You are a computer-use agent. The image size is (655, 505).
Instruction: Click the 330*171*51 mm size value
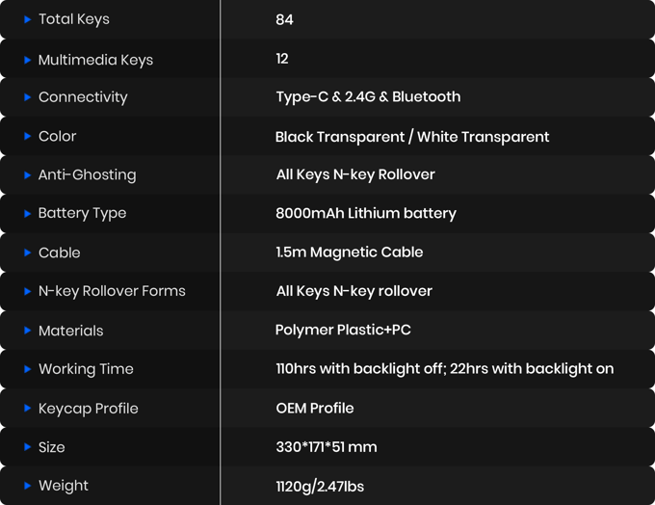327,447
